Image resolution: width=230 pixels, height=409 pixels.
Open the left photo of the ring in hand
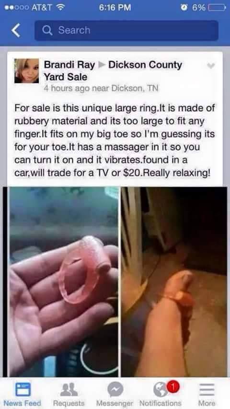(64, 282)
